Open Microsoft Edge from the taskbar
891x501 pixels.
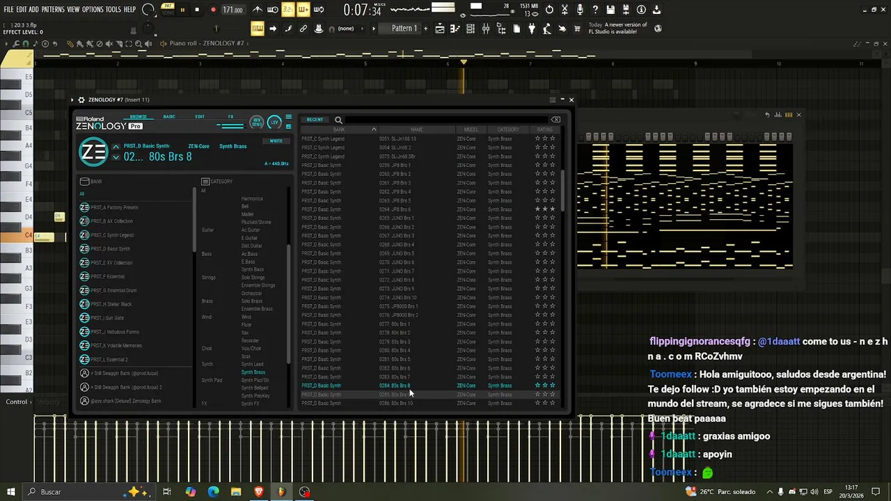coord(214,492)
